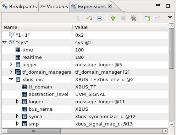This screenshot has height=135, width=176.
Task: Click value tf_domain_manager [2]
Action: (102, 72)
